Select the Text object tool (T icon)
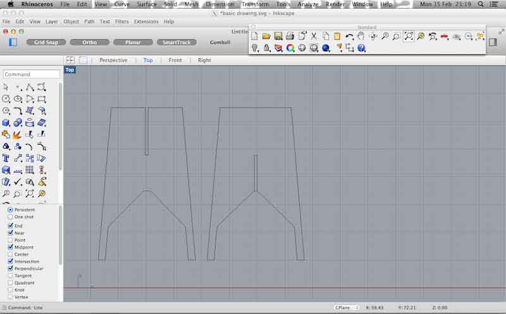506x314 pixels. point(6,158)
